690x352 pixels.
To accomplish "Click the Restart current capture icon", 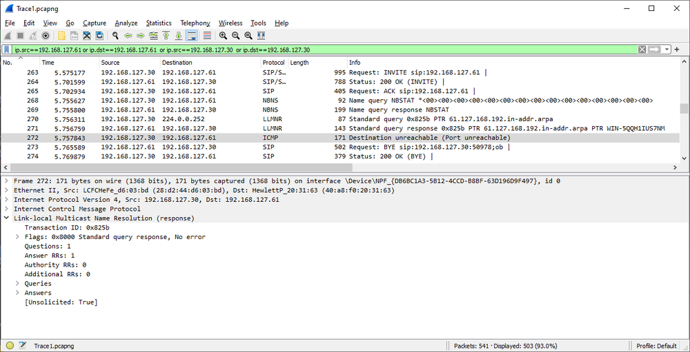I will [32, 36].
